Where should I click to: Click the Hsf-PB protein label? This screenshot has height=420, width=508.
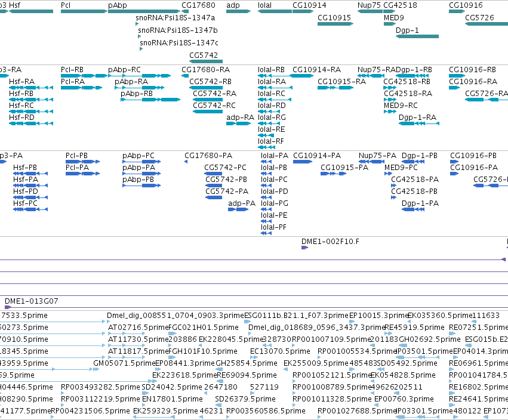pos(25,168)
